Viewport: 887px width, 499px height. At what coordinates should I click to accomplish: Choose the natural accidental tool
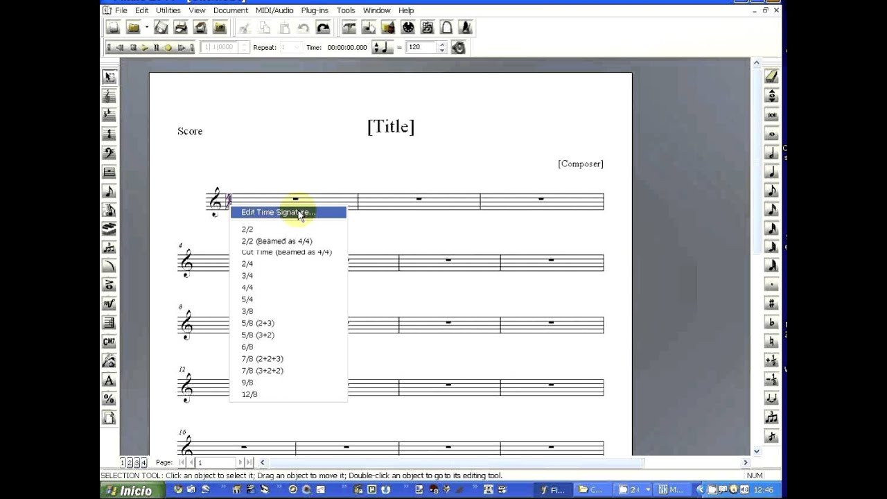click(771, 342)
